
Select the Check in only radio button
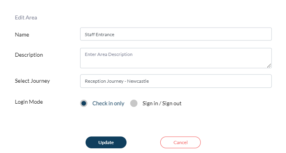(x=84, y=103)
